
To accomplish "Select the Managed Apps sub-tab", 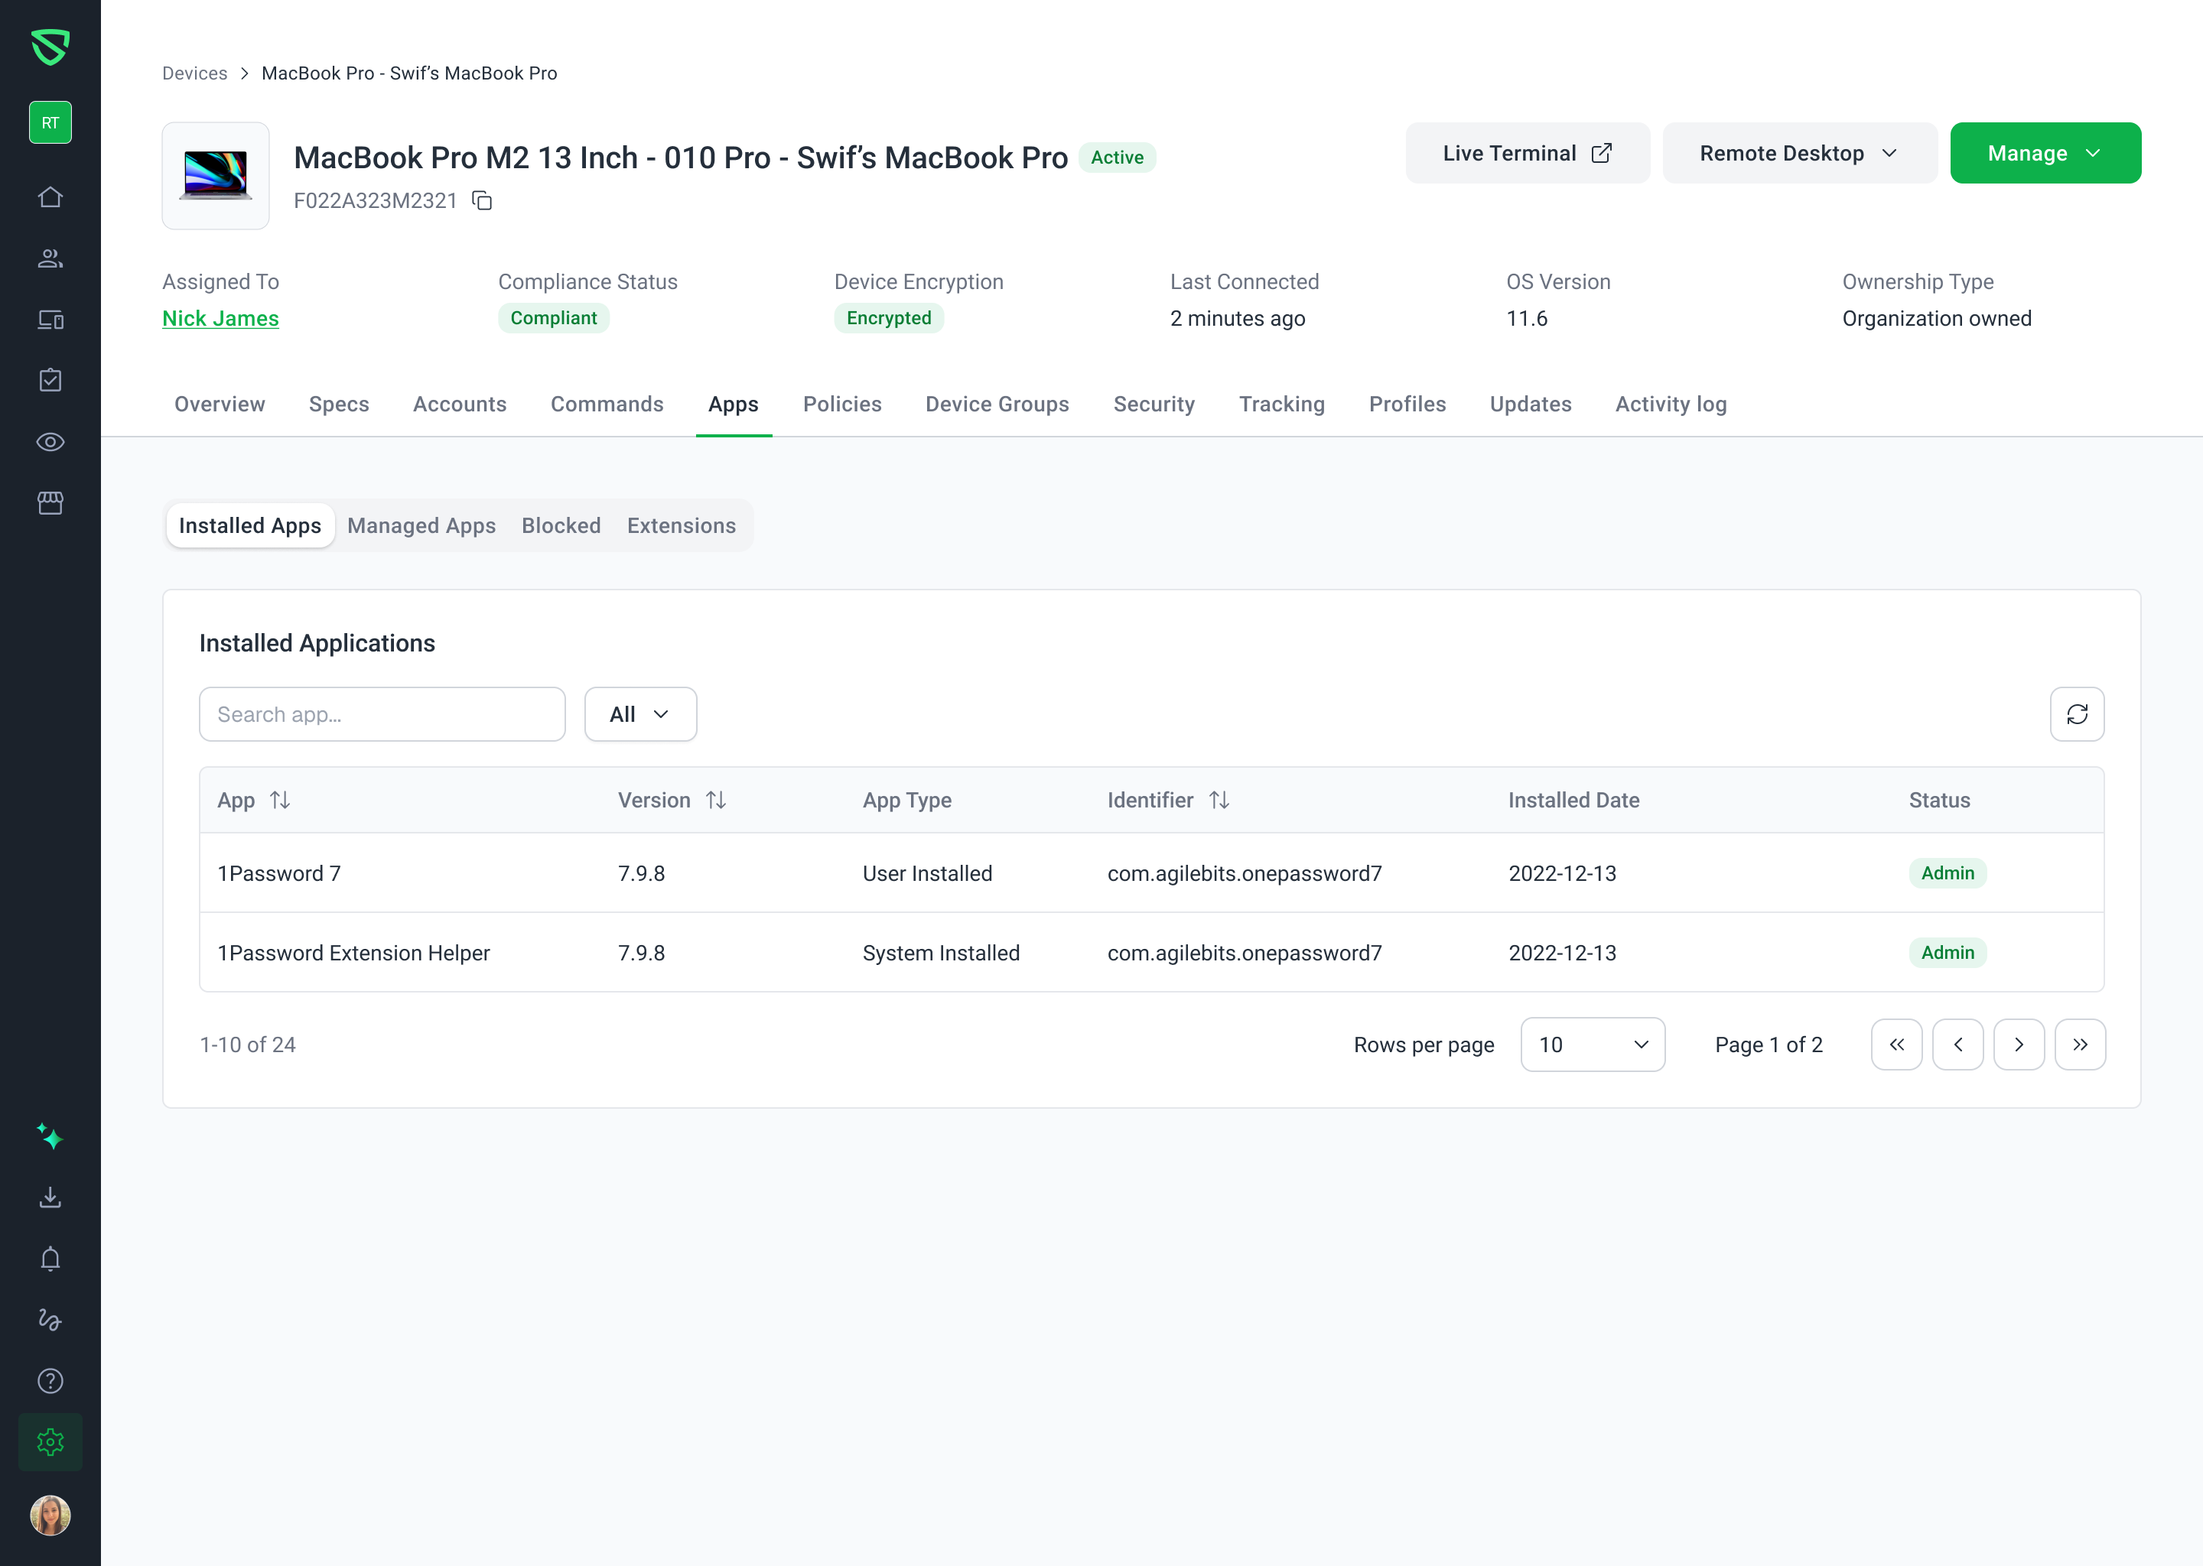I will tap(421, 525).
